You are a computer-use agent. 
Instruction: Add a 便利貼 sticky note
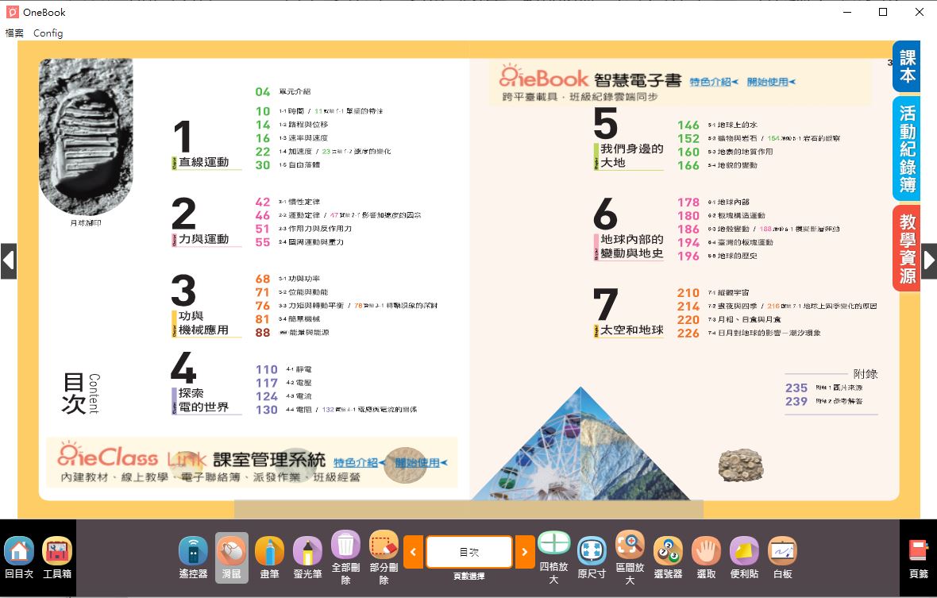(x=744, y=557)
